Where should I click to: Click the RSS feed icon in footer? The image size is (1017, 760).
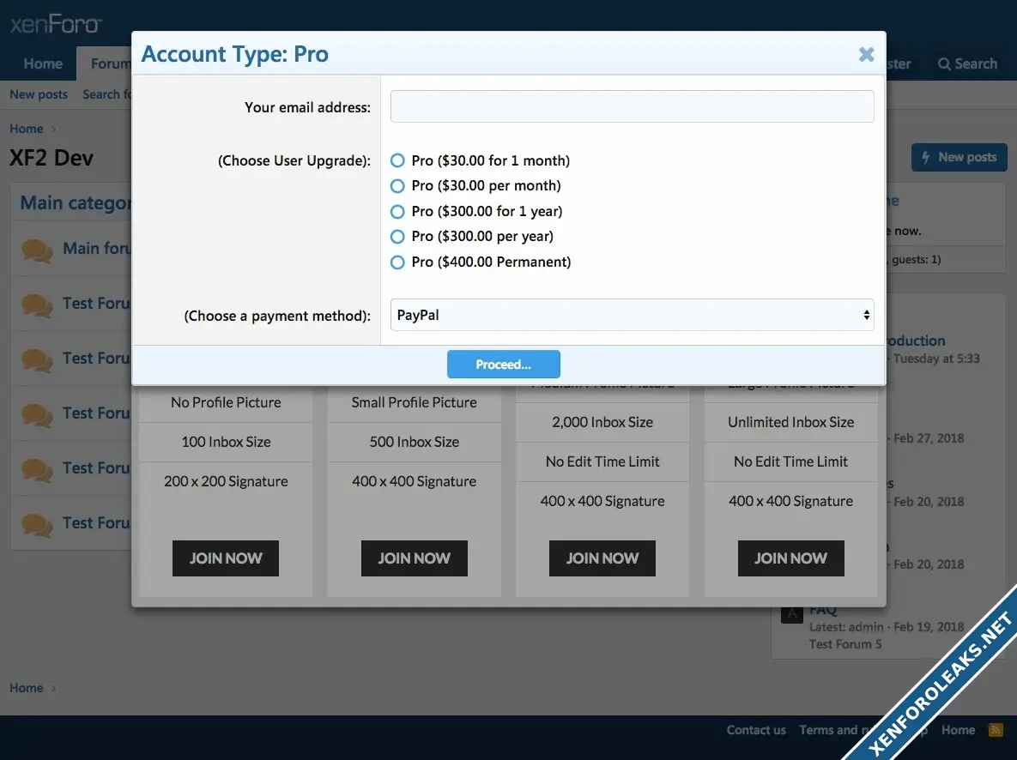click(x=996, y=730)
